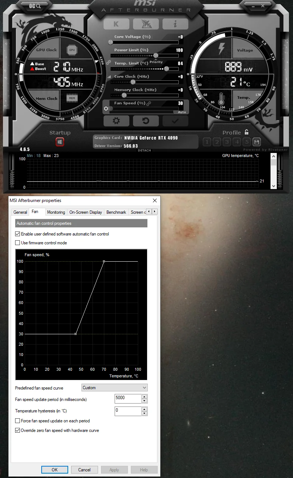
Task: Click the Help button
Action: pos(144,470)
